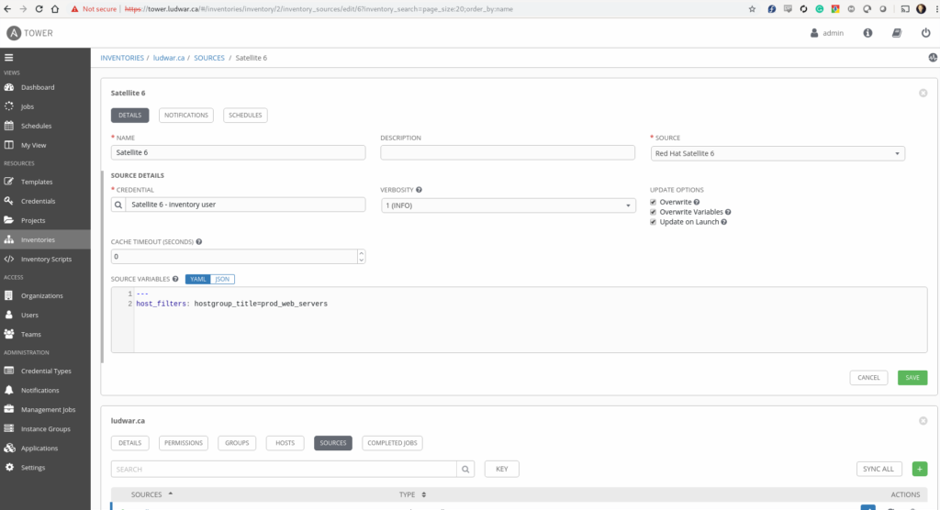Open the activity stream icon
940x510 pixels.
pos(933,58)
